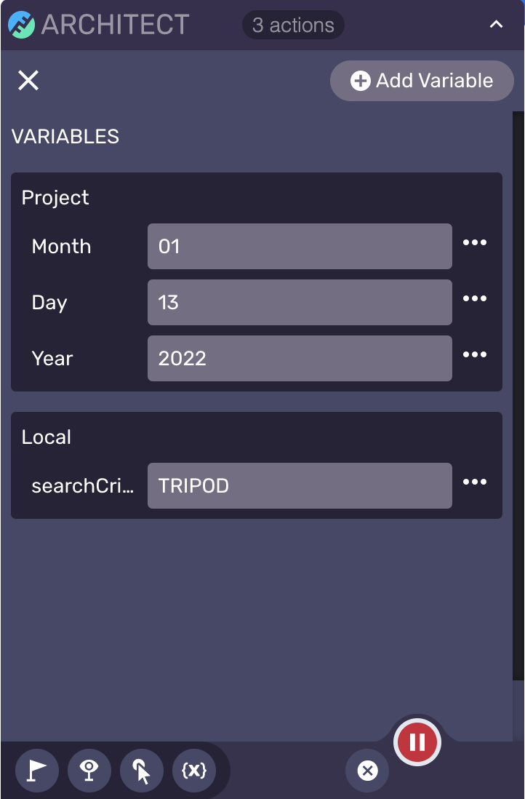Select the eye watcher tool icon

tap(89, 771)
